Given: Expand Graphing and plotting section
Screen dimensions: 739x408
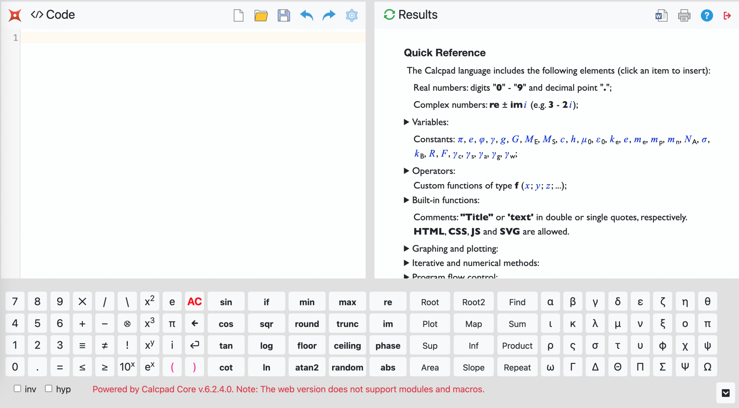Looking at the screenshot, I should click(451, 248).
